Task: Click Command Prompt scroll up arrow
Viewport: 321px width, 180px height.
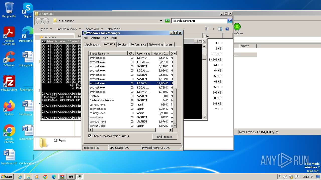Action: [x=204, y=46]
